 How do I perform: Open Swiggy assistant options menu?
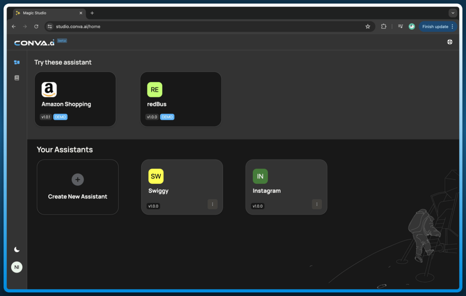click(x=212, y=204)
